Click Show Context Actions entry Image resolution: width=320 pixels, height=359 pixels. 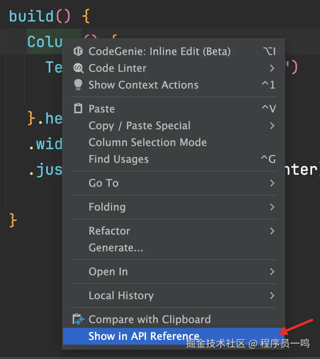click(x=143, y=85)
